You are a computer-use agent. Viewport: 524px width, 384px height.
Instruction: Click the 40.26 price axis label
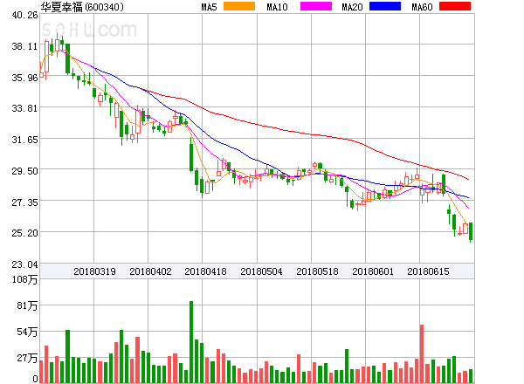24,15
